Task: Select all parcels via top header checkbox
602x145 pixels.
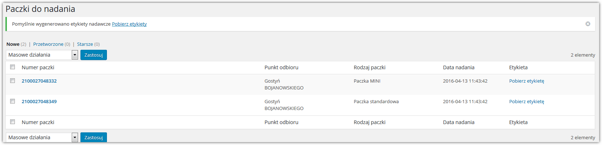Action: (13, 67)
